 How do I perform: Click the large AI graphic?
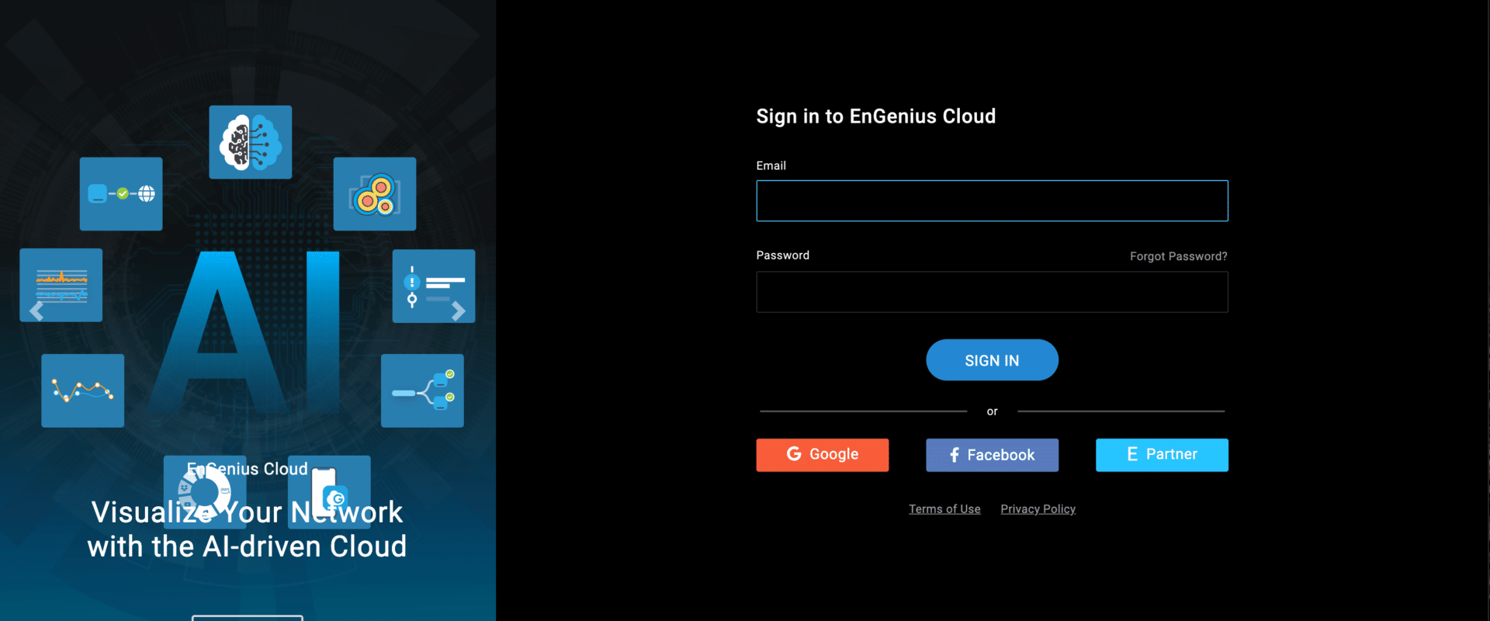coord(244,334)
